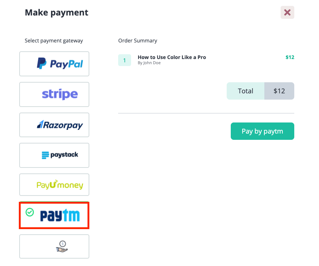Image resolution: width=319 pixels, height=266 pixels.
Task: Switch selection from Paytm to Stripe
Action: click(x=54, y=94)
